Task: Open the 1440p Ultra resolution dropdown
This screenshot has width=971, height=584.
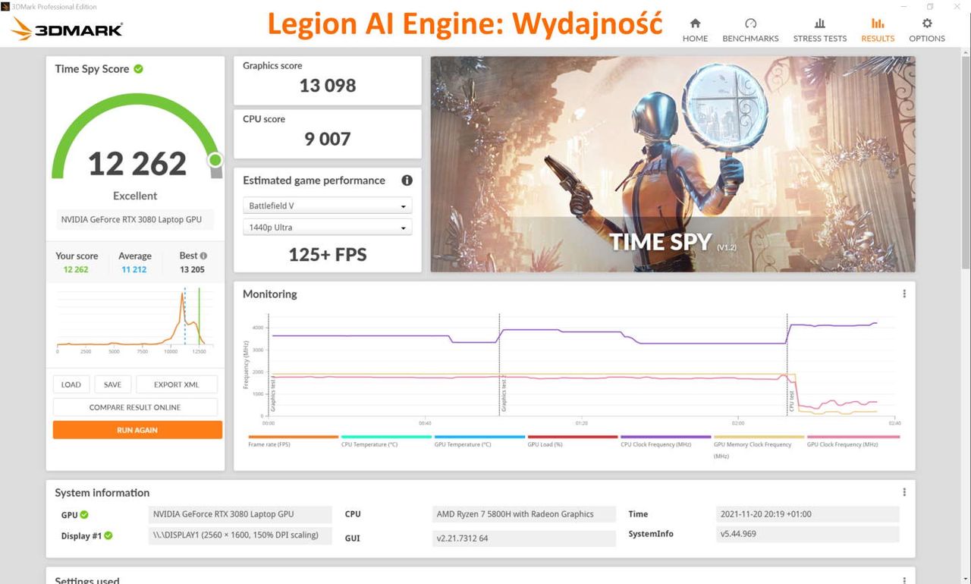Action: pyautogui.click(x=328, y=228)
